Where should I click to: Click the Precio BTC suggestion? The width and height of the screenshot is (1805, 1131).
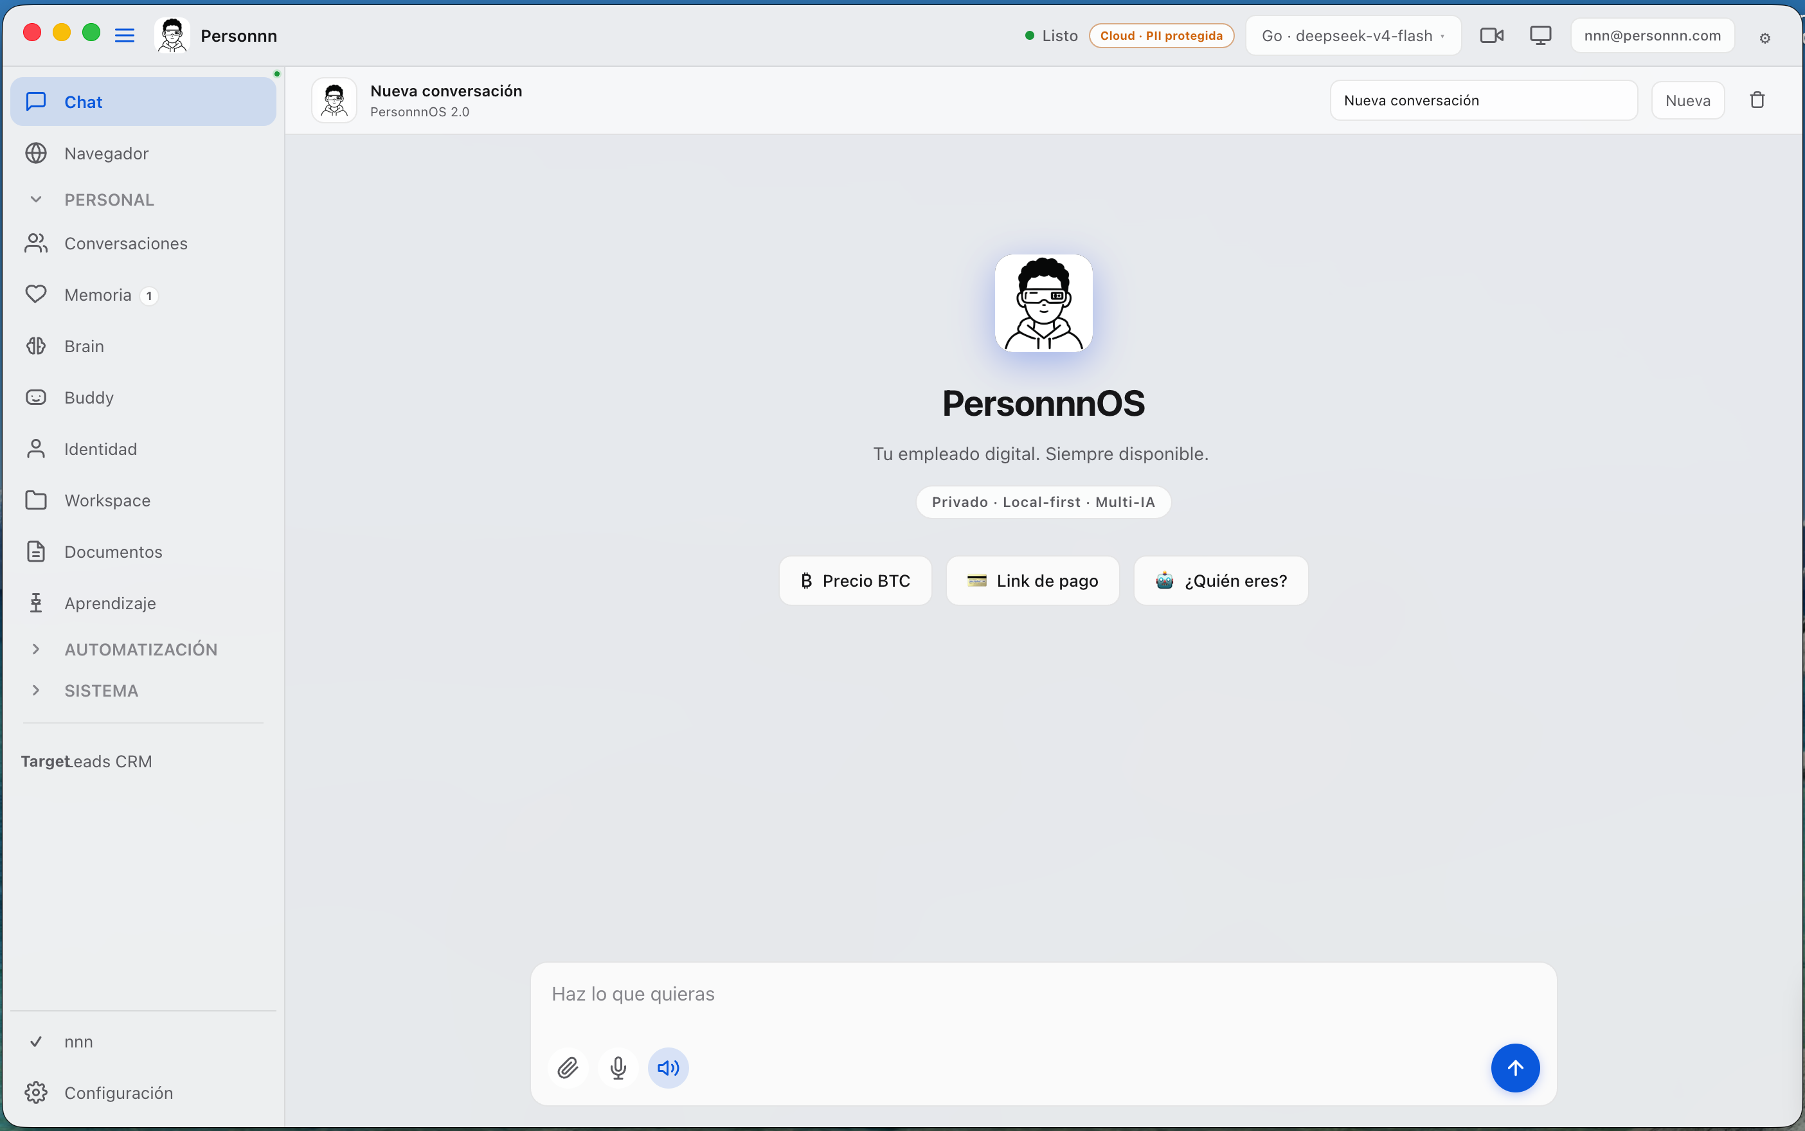(x=855, y=580)
